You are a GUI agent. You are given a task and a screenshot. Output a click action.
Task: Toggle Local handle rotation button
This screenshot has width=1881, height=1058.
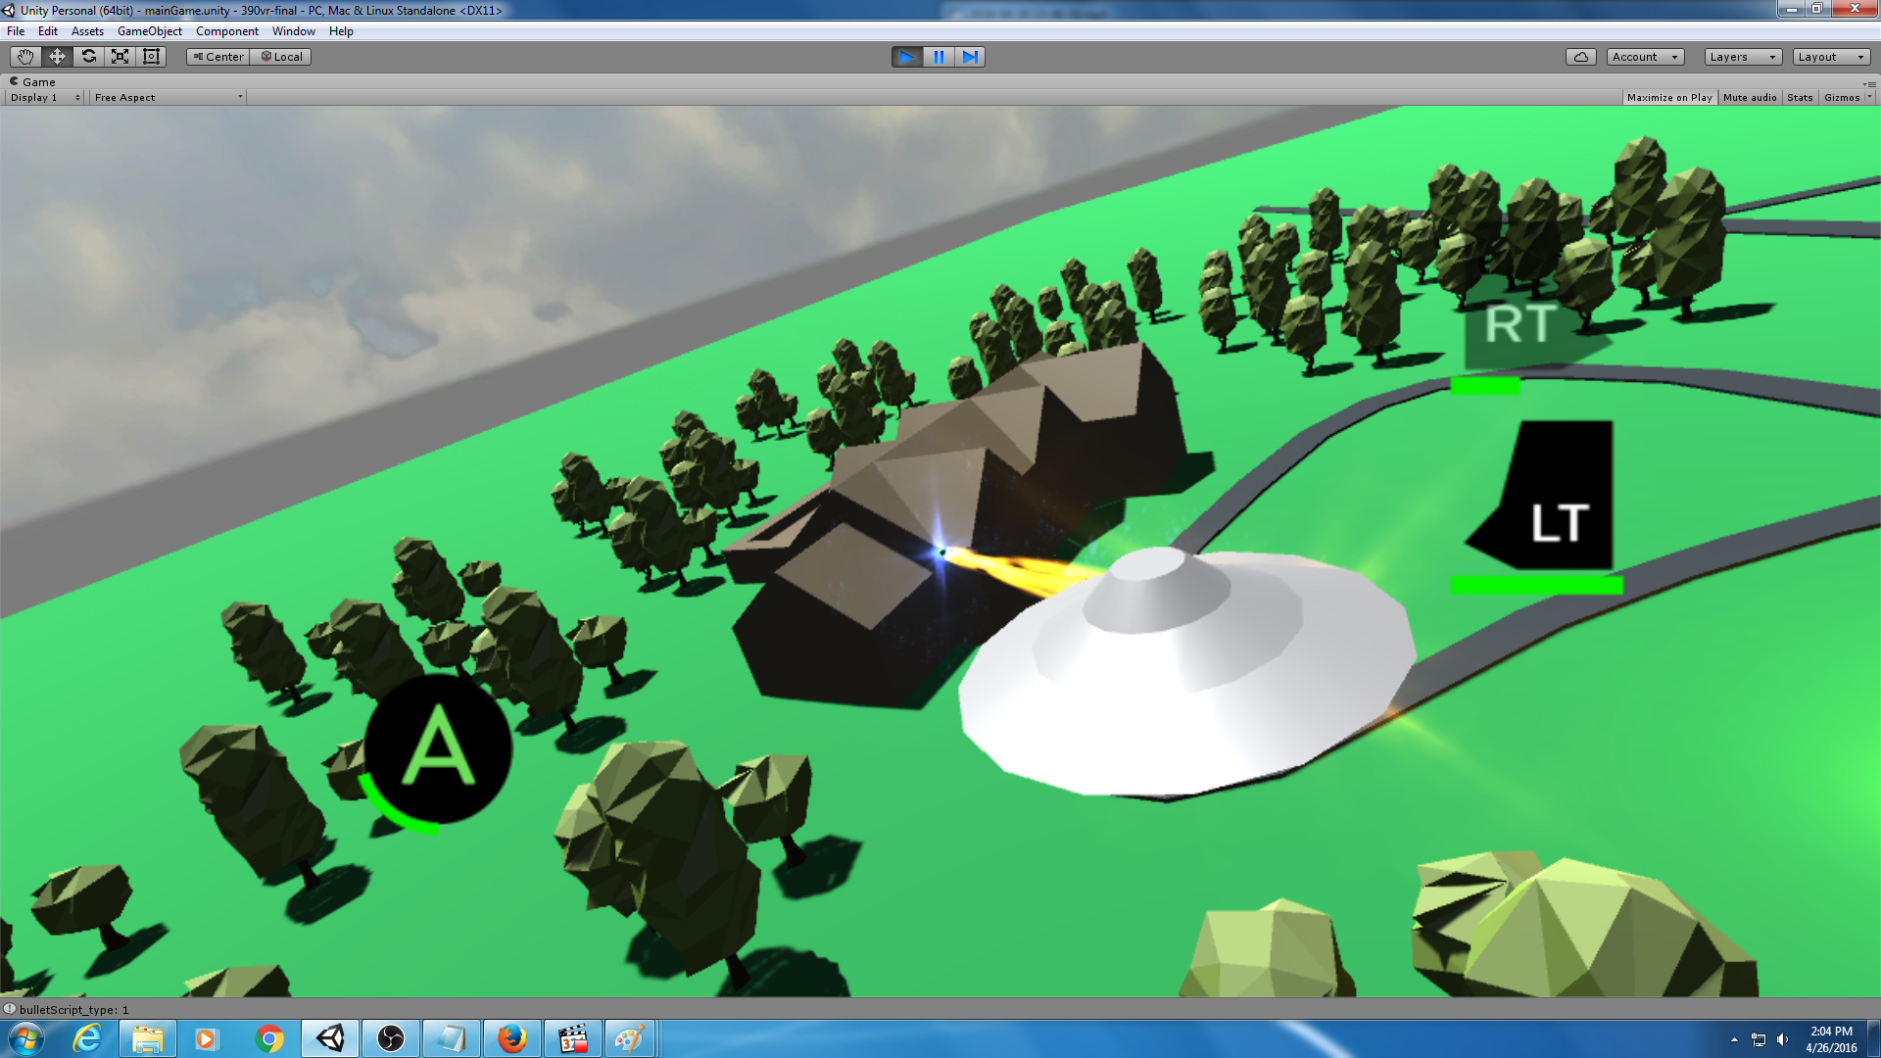pos(281,57)
